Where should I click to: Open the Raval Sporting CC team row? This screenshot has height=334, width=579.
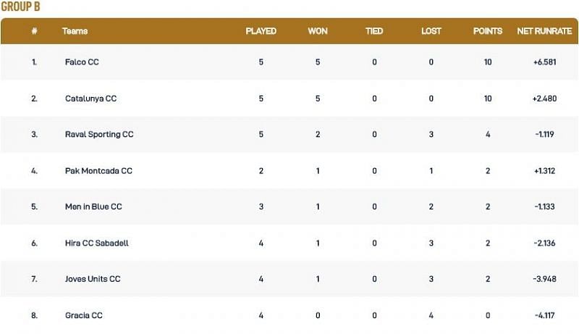[99, 135]
